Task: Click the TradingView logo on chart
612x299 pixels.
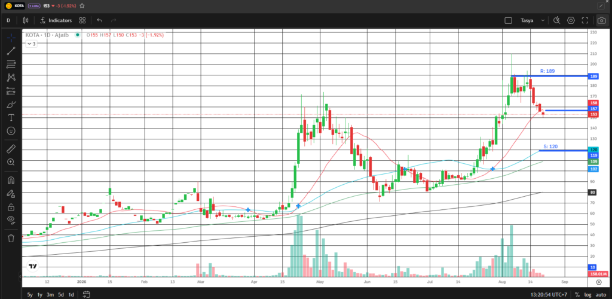Action: (33, 267)
